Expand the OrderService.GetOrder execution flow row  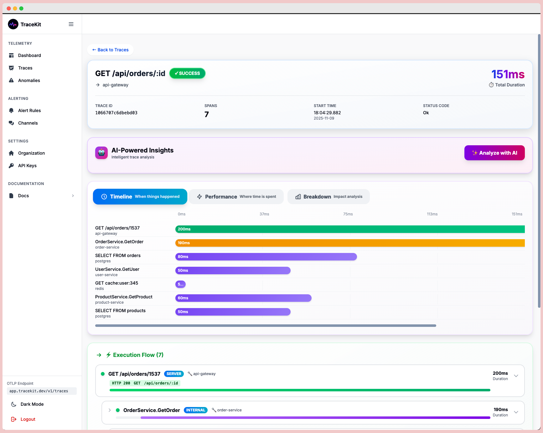click(110, 410)
